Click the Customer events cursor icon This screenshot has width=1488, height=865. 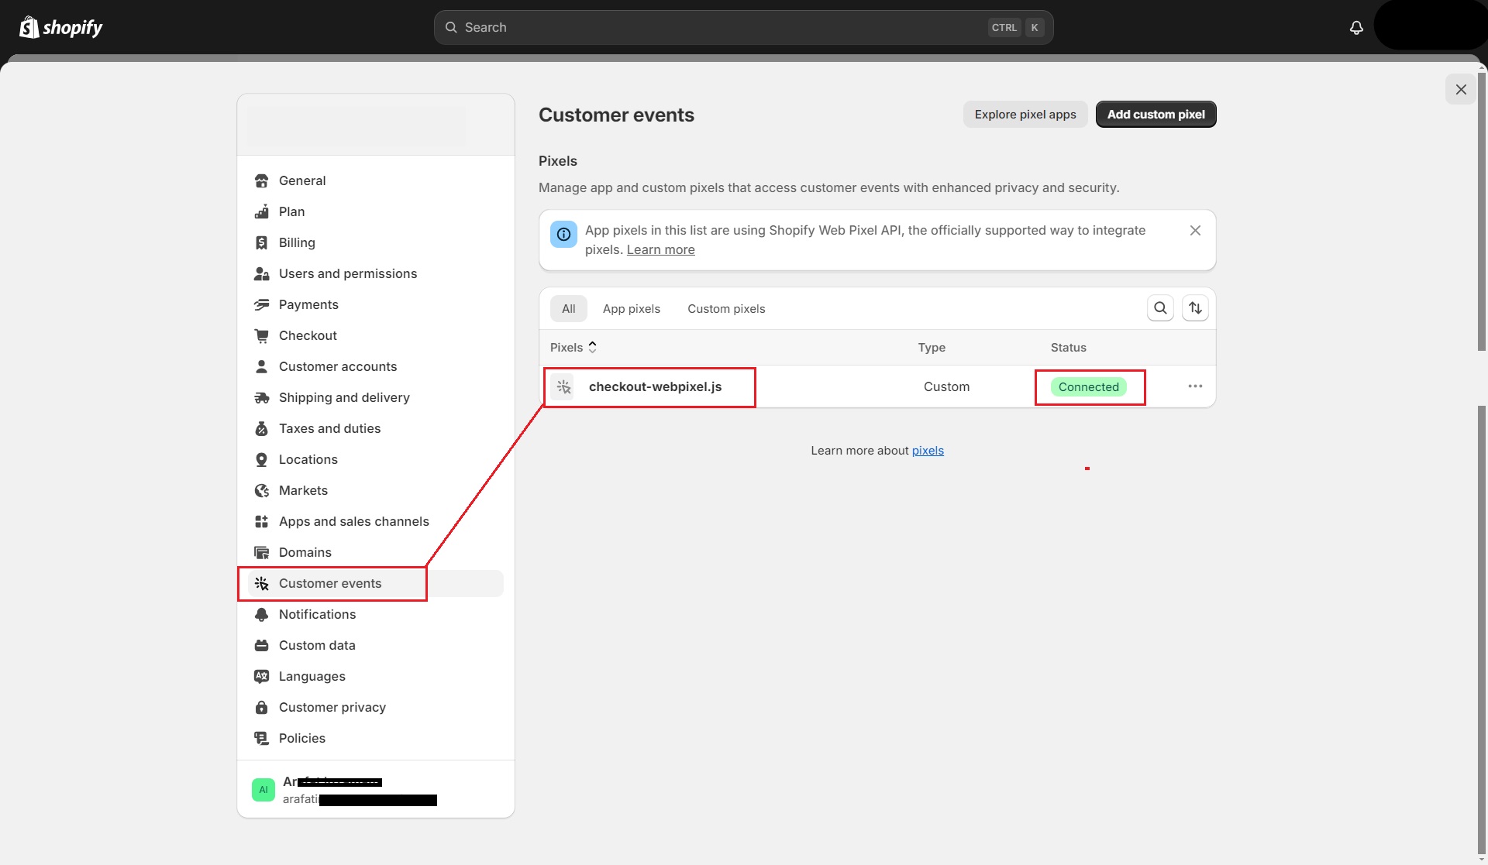coord(262,583)
